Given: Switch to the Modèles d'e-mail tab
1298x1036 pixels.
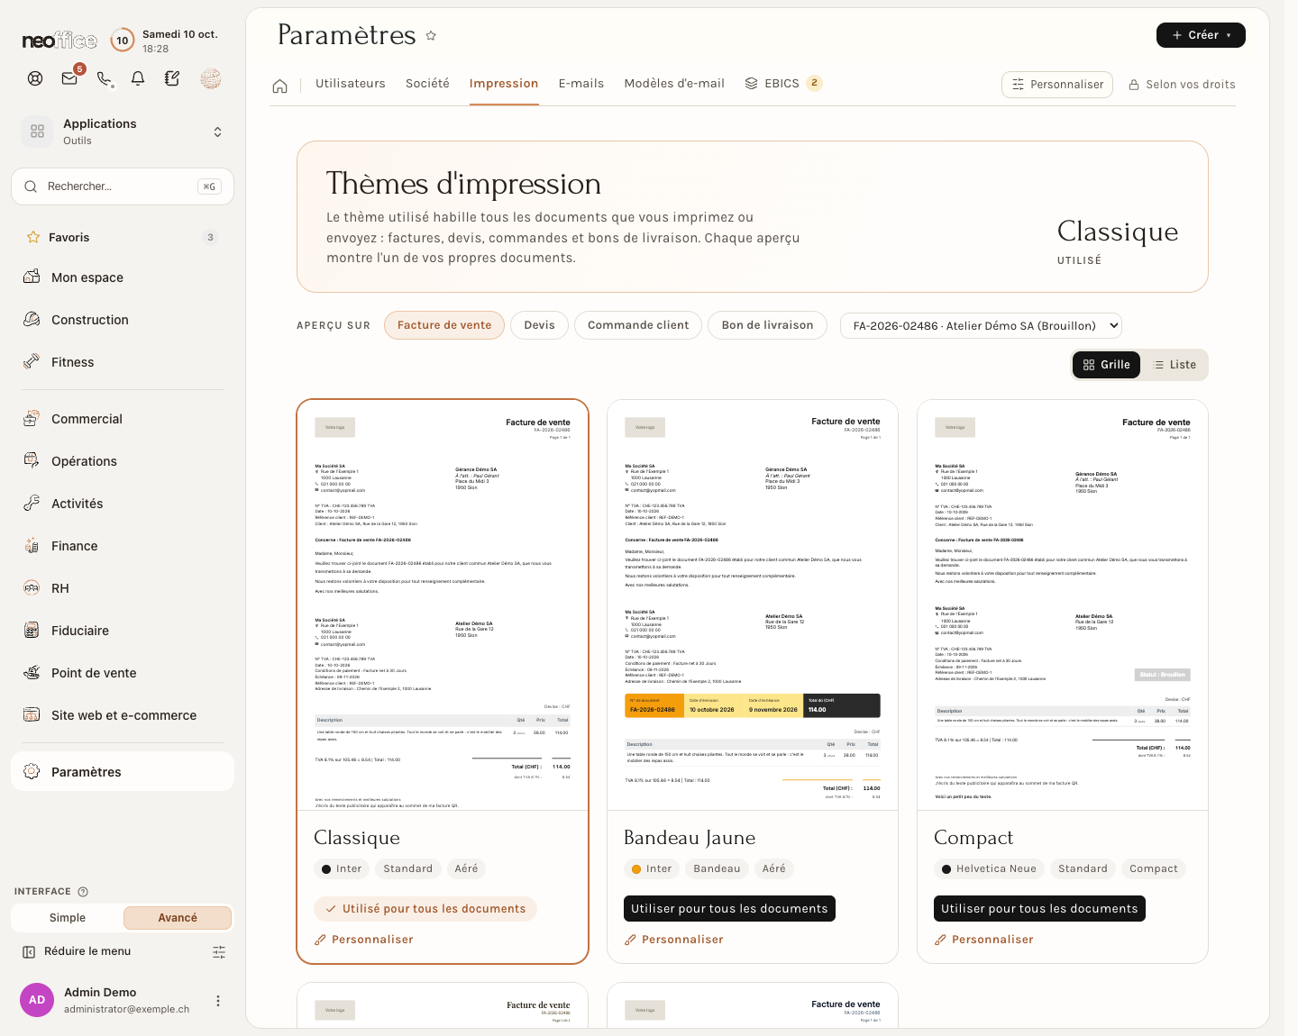Looking at the screenshot, I should click(674, 84).
